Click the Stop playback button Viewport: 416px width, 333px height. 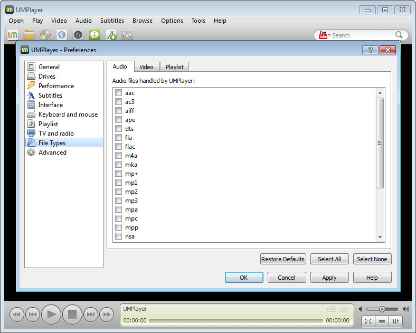pos(72,315)
